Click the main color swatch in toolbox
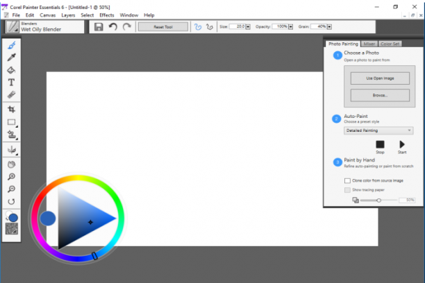The height and width of the screenshot is (283, 425). [13, 218]
